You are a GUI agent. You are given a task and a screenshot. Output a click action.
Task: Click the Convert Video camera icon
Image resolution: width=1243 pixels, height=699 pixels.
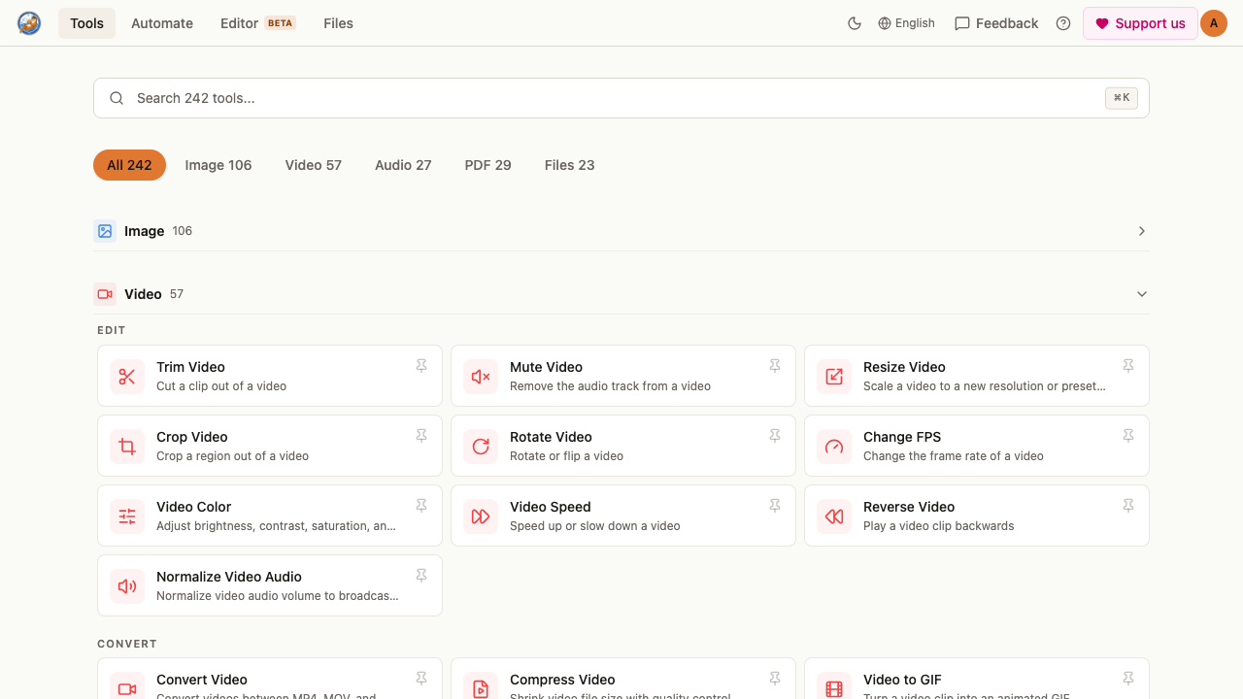point(127,688)
